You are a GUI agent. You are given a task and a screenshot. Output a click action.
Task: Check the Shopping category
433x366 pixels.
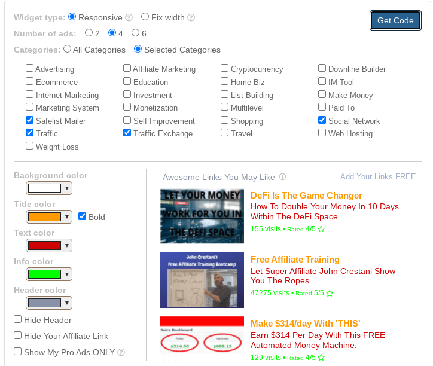pos(224,120)
